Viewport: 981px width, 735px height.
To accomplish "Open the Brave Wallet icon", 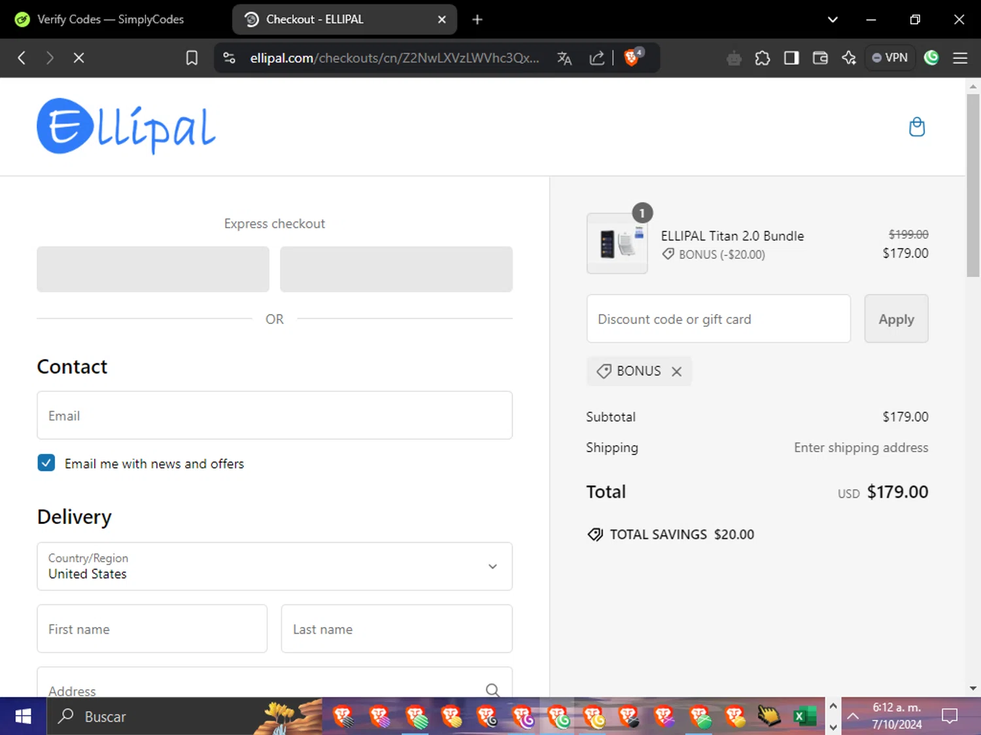I will pyautogui.click(x=820, y=58).
